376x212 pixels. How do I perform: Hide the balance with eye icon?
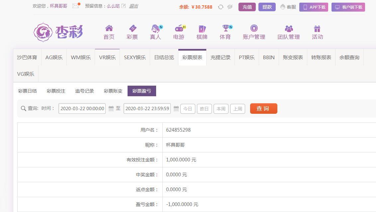pyautogui.click(x=230, y=7)
